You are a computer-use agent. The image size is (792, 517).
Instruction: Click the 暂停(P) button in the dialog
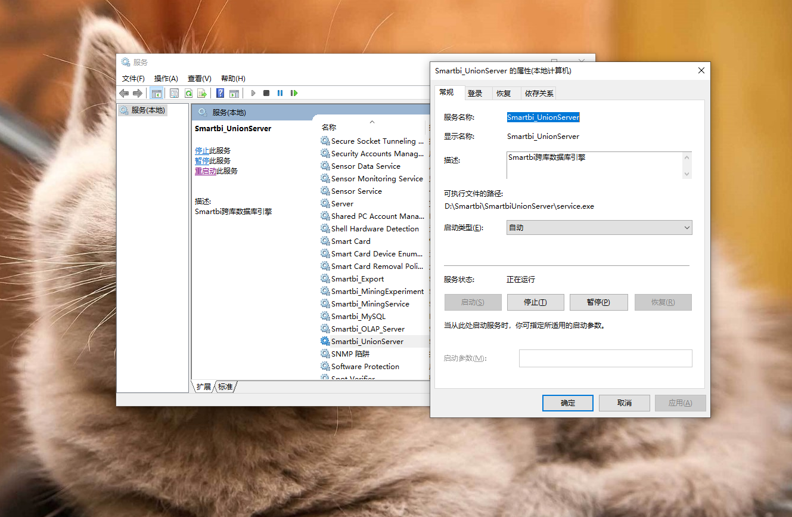point(598,302)
